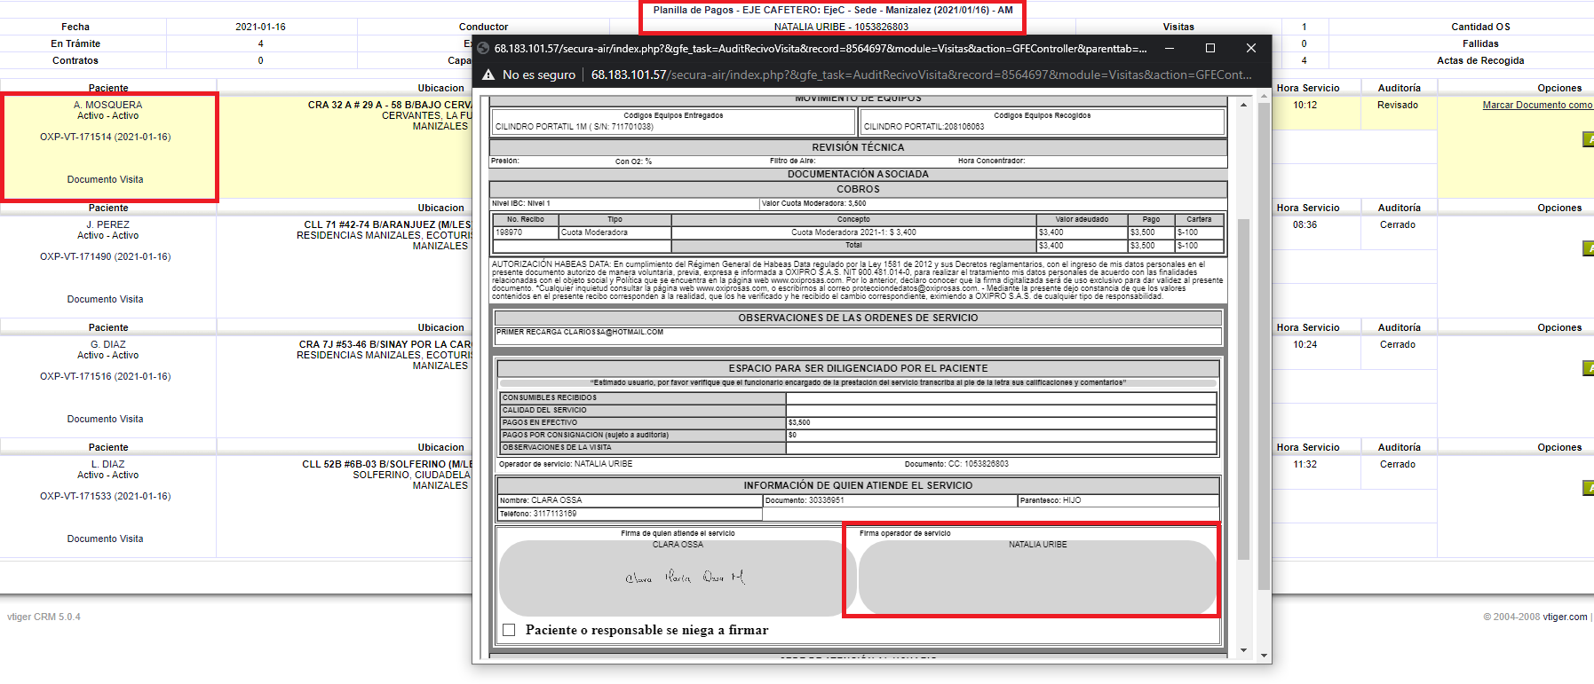Click the 'No es seguro' warning triangle icon

[x=488, y=75]
